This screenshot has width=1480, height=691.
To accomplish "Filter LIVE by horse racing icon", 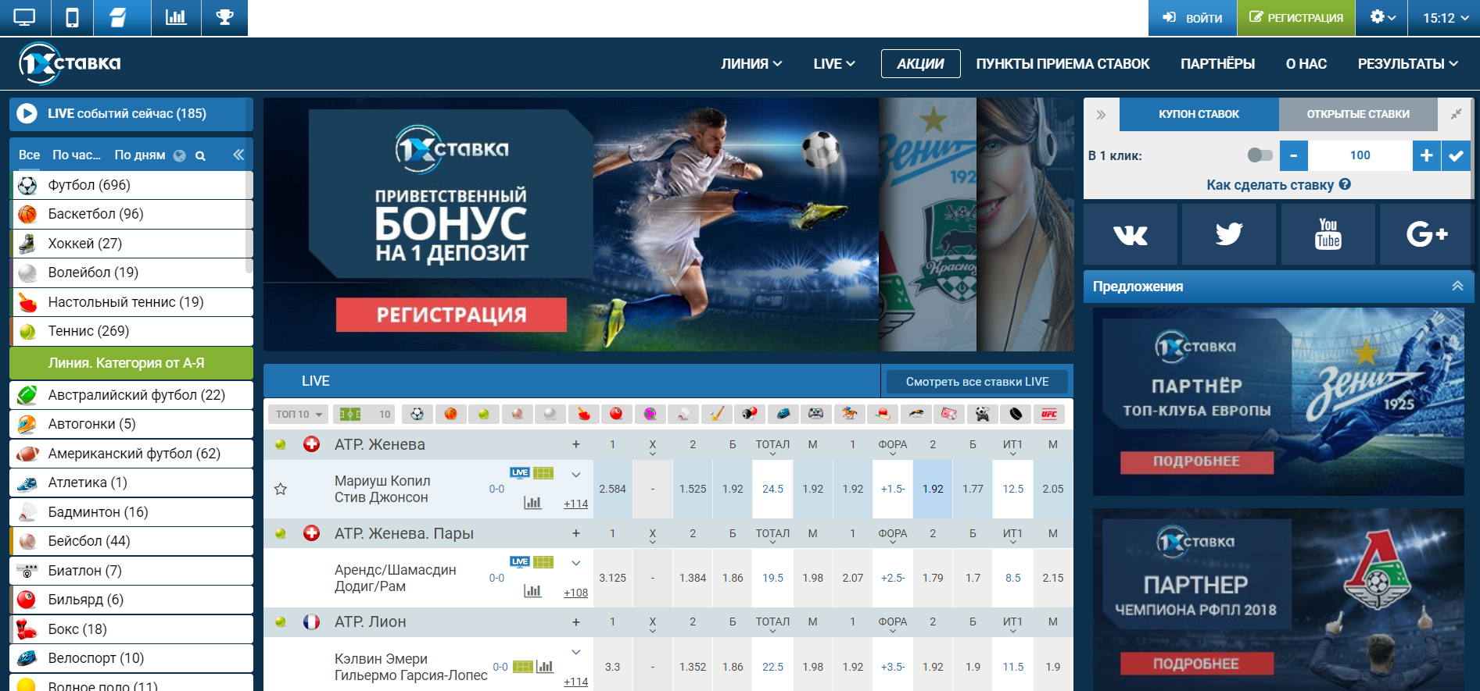I will (x=849, y=414).
